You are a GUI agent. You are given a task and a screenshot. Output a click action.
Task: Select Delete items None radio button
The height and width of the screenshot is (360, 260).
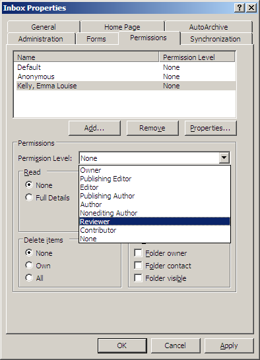pyautogui.click(x=29, y=253)
